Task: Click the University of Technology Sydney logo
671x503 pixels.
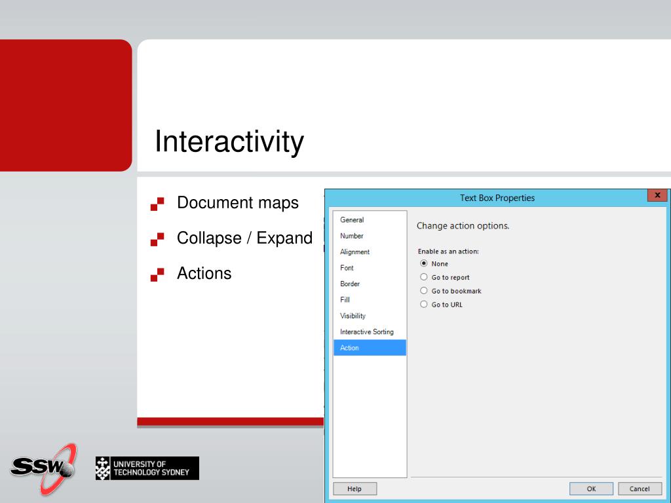Action: (x=147, y=468)
